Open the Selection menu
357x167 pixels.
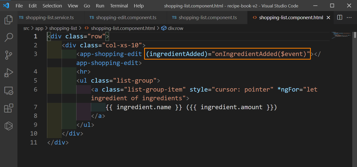52,6
